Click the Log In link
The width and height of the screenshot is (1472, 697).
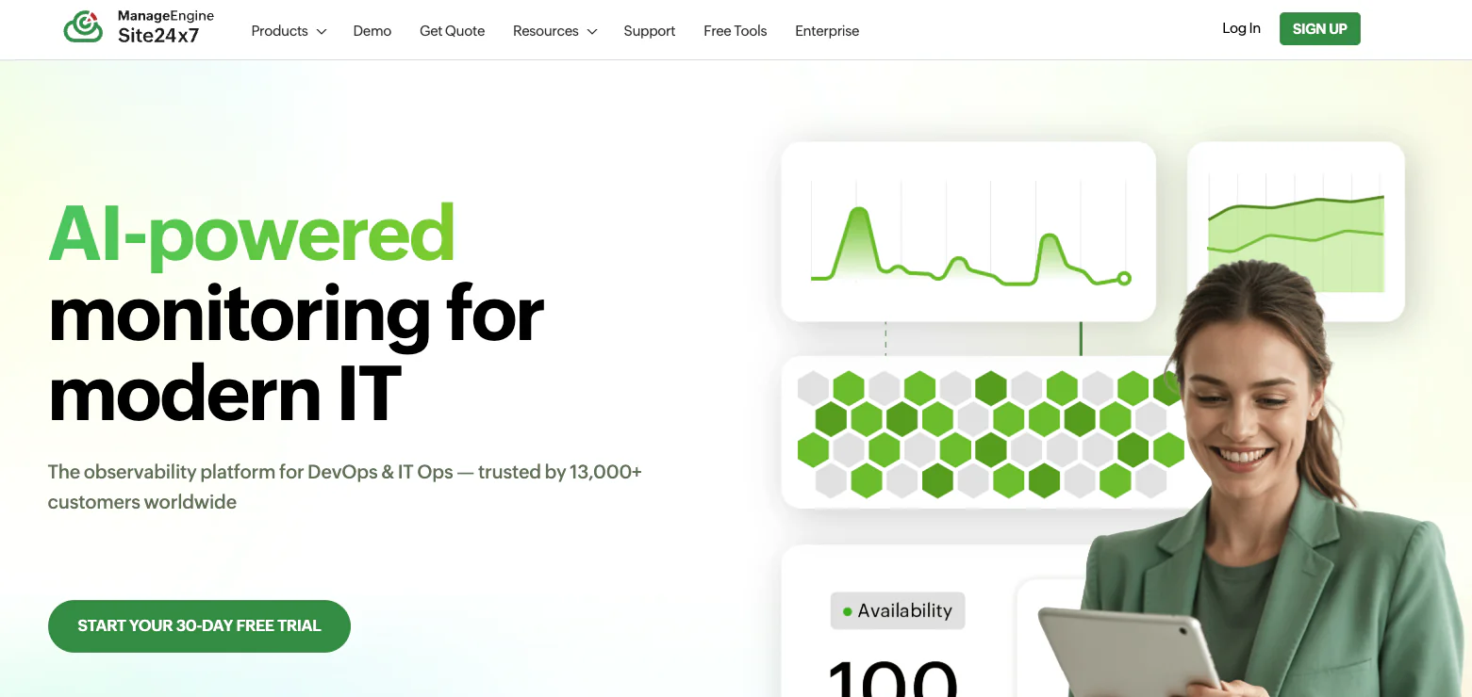pyautogui.click(x=1241, y=28)
